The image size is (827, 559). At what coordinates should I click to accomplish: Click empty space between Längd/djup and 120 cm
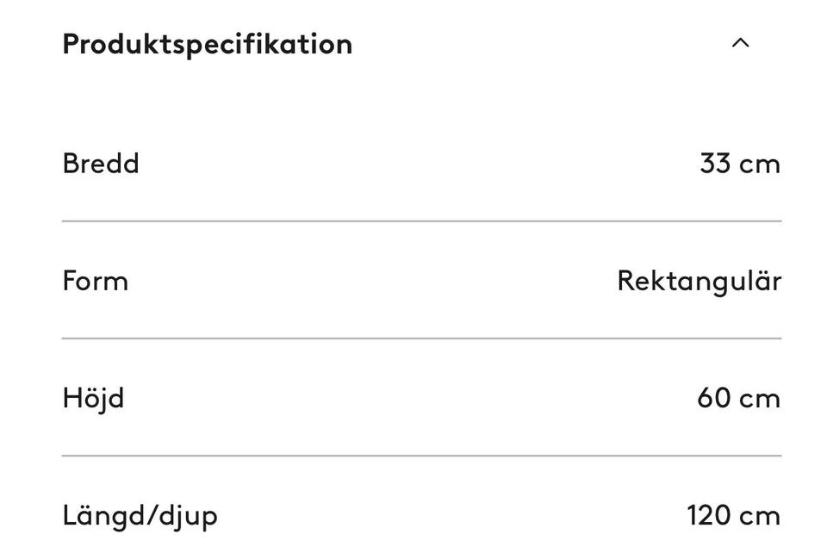coord(448,516)
